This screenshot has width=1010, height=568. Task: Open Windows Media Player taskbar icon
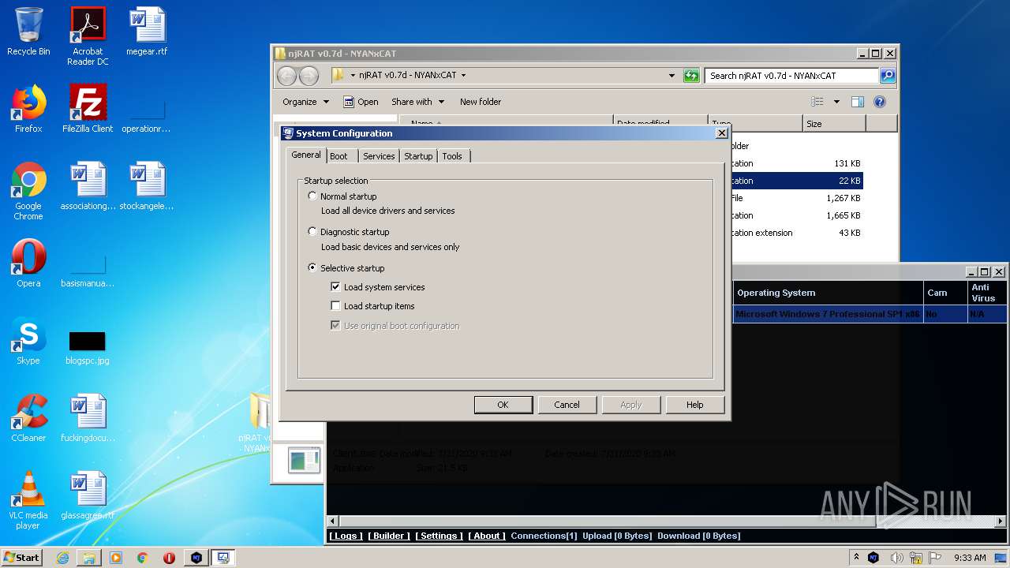116,557
